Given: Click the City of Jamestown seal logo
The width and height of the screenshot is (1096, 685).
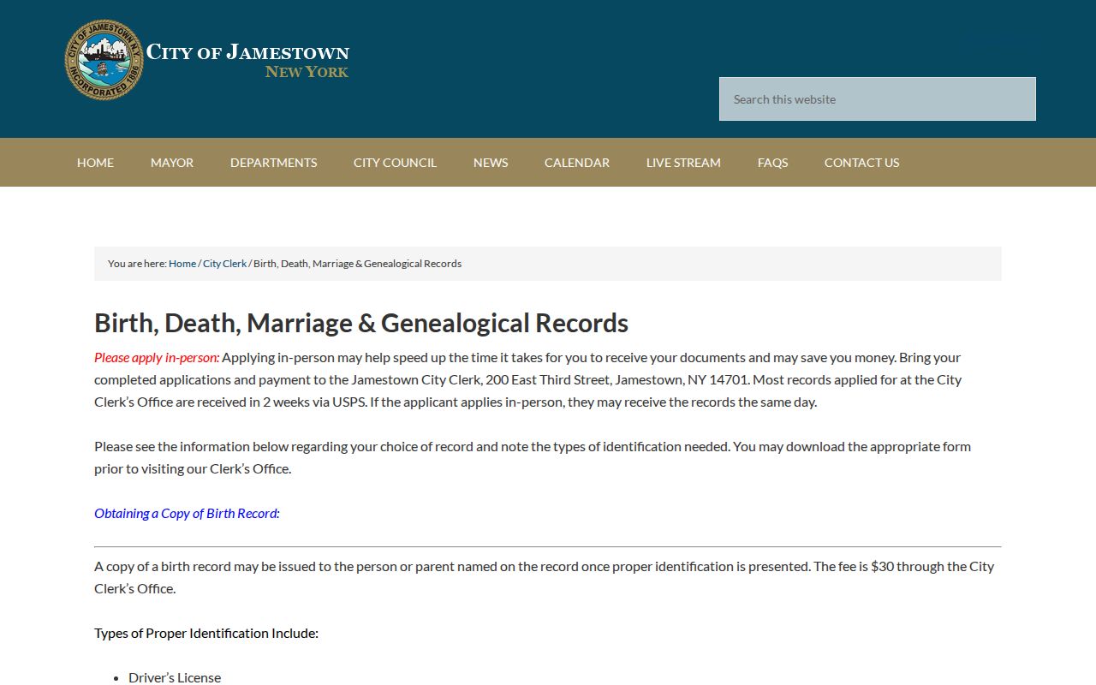Looking at the screenshot, I should click(104, 60).
